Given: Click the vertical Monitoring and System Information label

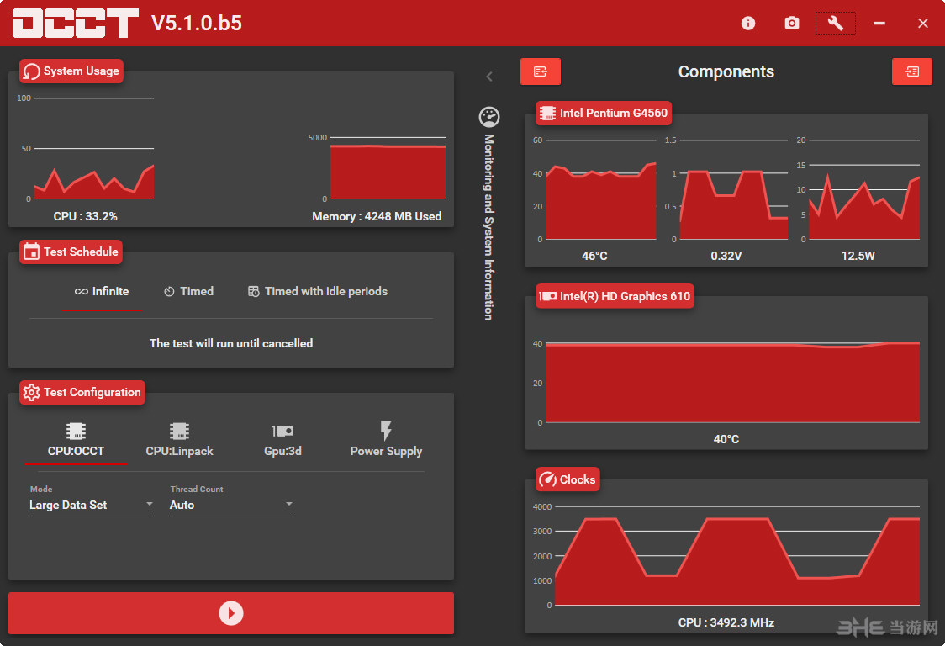Looking at the screenshot, I should (488, 227).
